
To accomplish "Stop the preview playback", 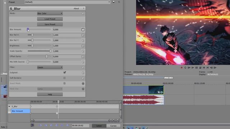I will 200,68.
